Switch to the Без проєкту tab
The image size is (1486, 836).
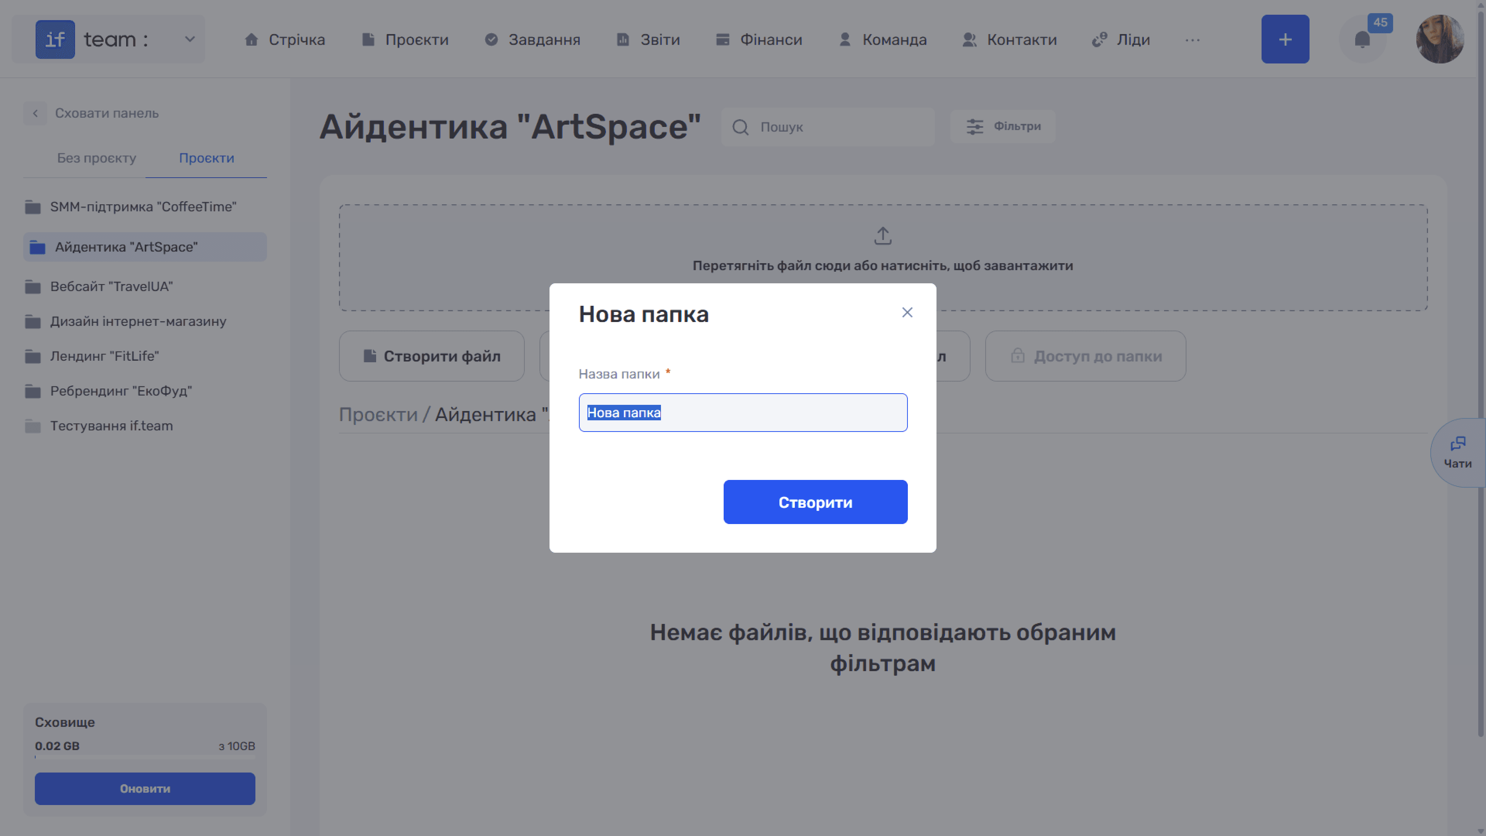pos(96,158)
